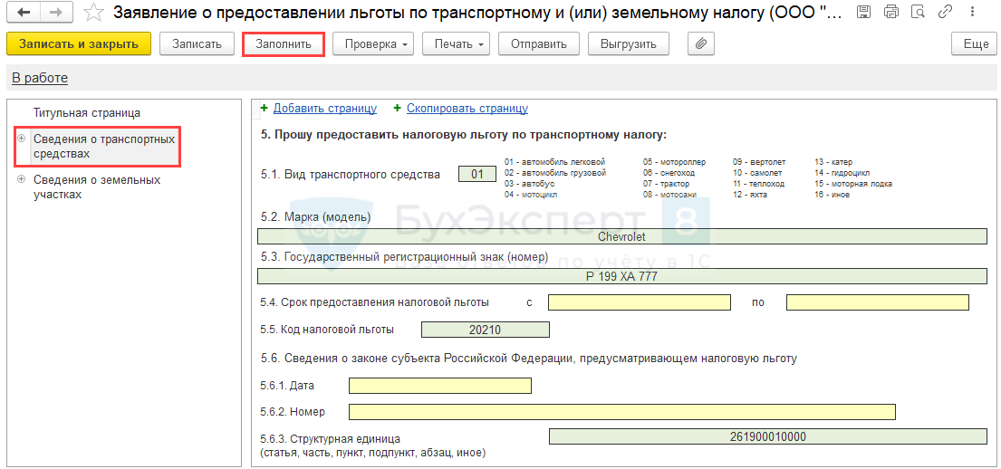The image size is (1001, 469).
Task: Click the chain link icon
Action: [x=946, y=13]
